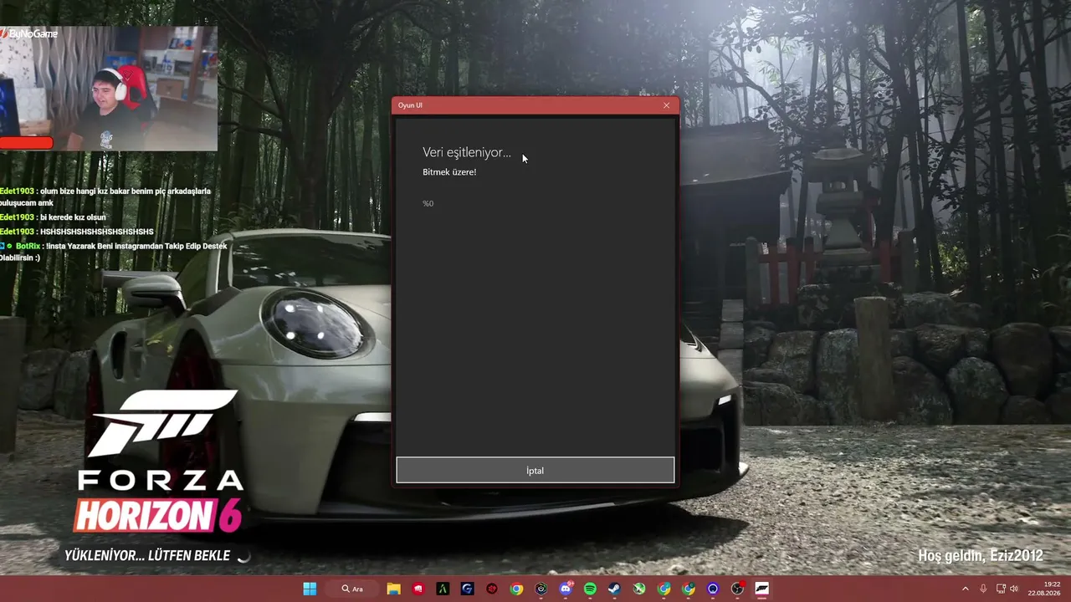This screenshot has width=1071, height=602.
Task: Open the Chrome icon left of the power-ring icon
Action: coord(516,589)
